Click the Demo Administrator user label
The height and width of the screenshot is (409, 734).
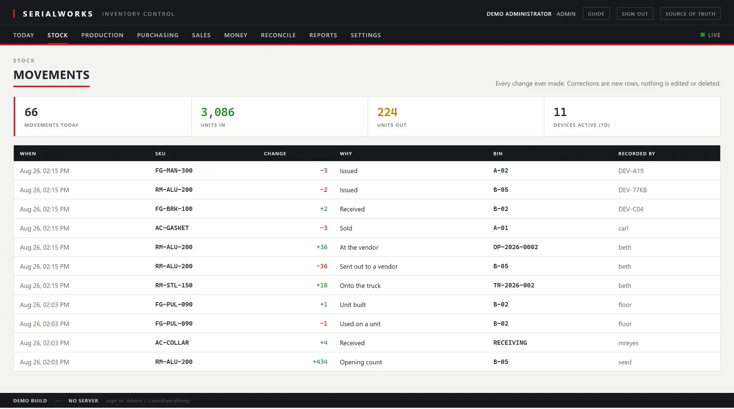pos(519,14)
